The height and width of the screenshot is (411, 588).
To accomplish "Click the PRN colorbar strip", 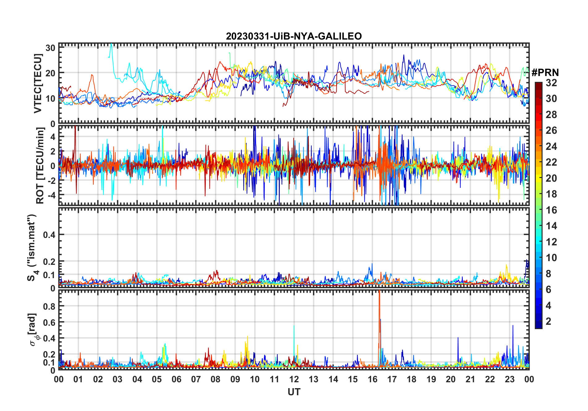I will [539, 205].
